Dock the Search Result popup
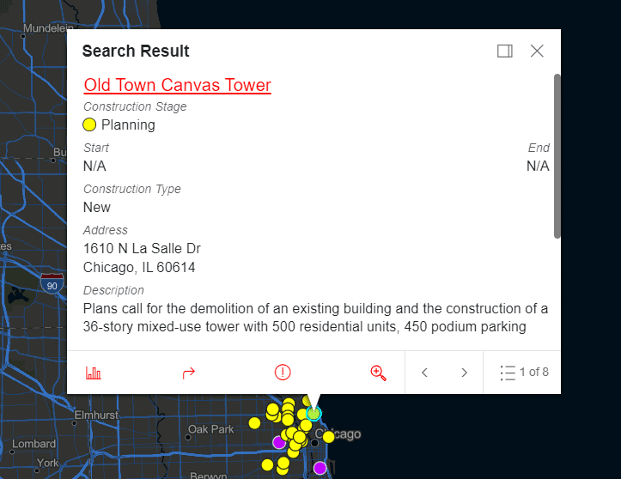Screen dimensions: 621x479 pos(505,52)
